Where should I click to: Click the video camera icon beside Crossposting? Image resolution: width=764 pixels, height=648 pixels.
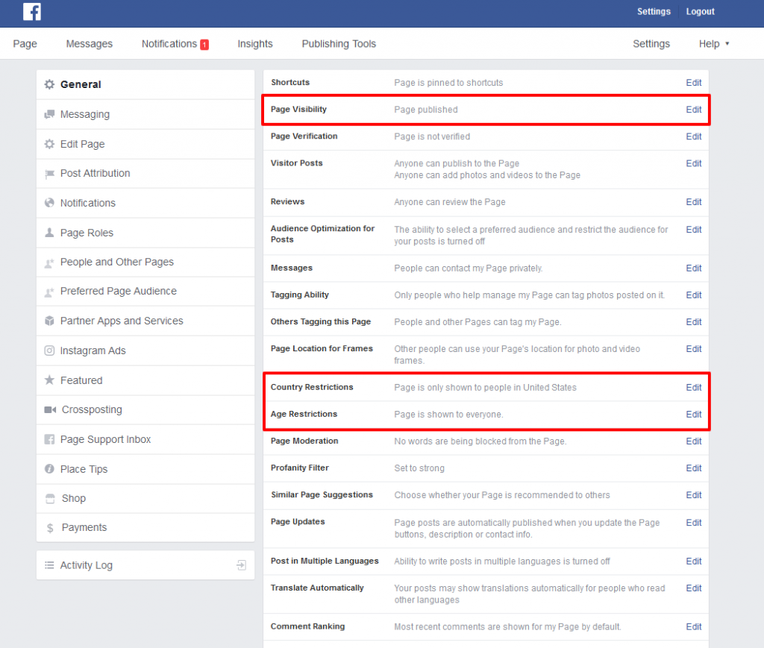pos(48,409)
